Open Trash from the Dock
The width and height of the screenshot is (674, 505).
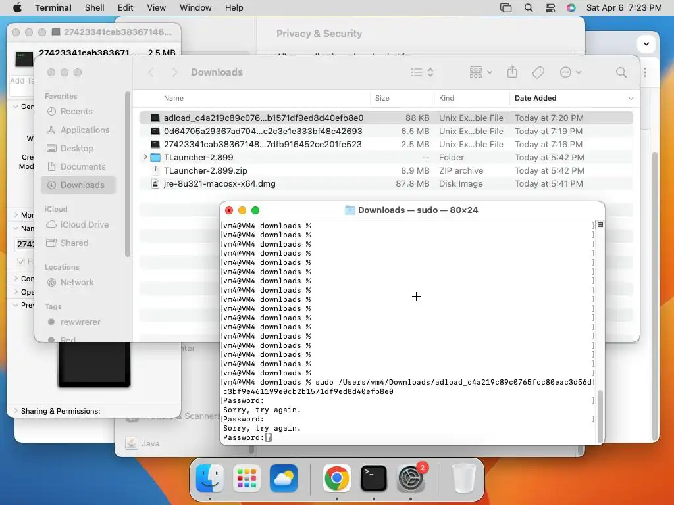point(463,477)
